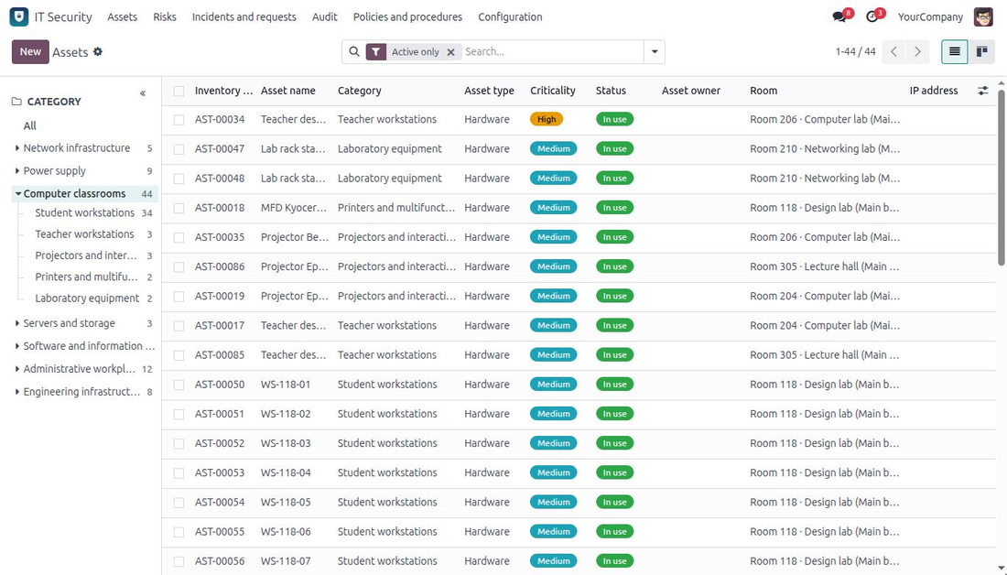Sort by the Criticality column header
The height and width of the screenshot is (575, 1007).
[x=552, y=91]
